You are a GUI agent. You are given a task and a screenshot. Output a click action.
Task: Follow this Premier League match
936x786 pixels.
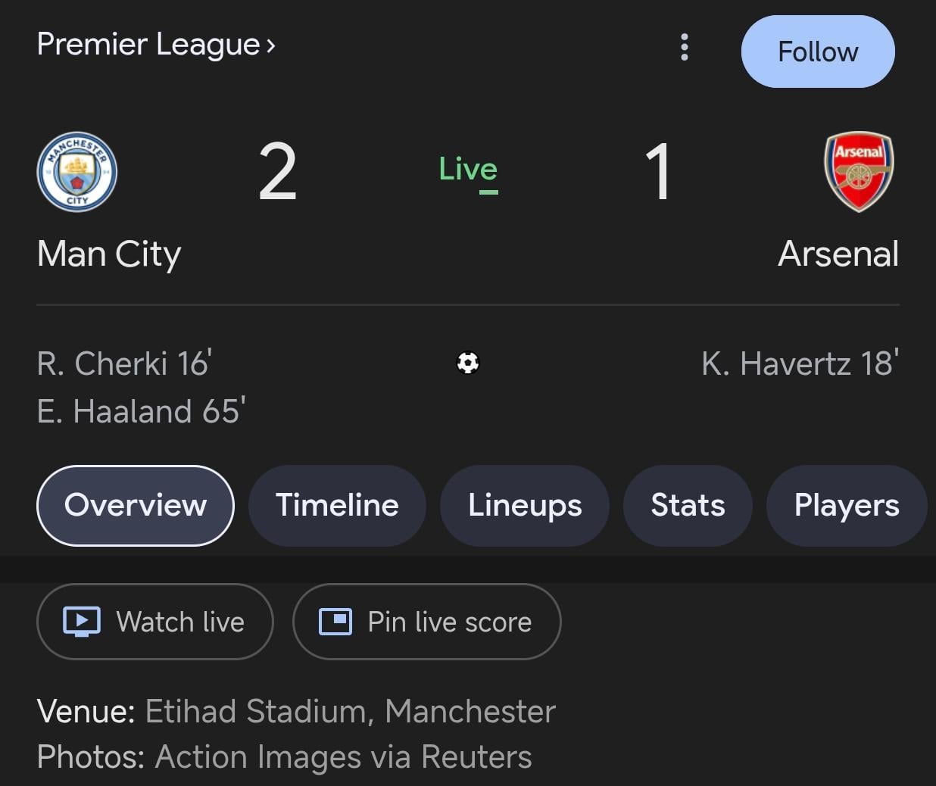[x=818, y=51]
